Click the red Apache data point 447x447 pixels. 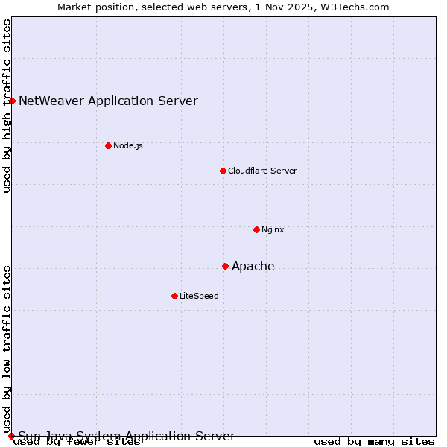(x=225, y=266)
